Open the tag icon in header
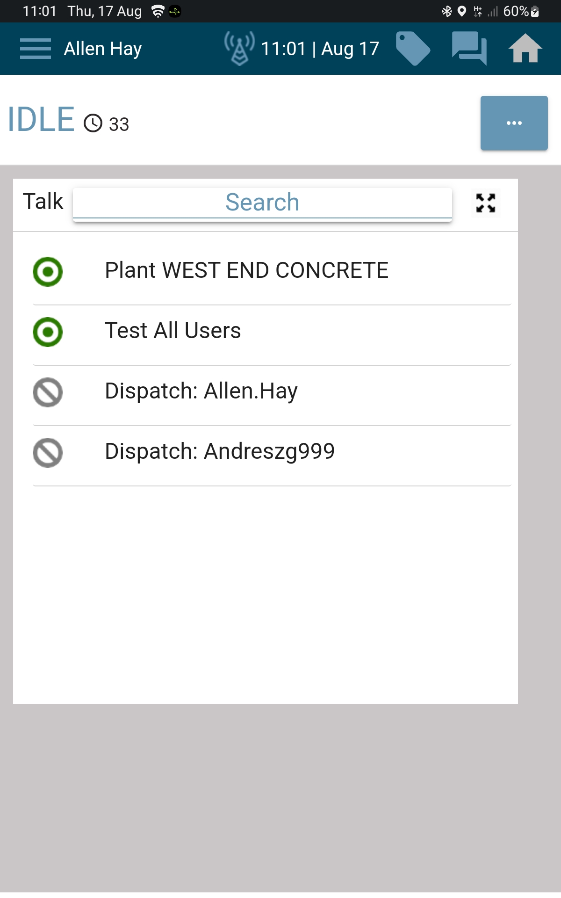The image size is (561, 898). click(412, 48)
